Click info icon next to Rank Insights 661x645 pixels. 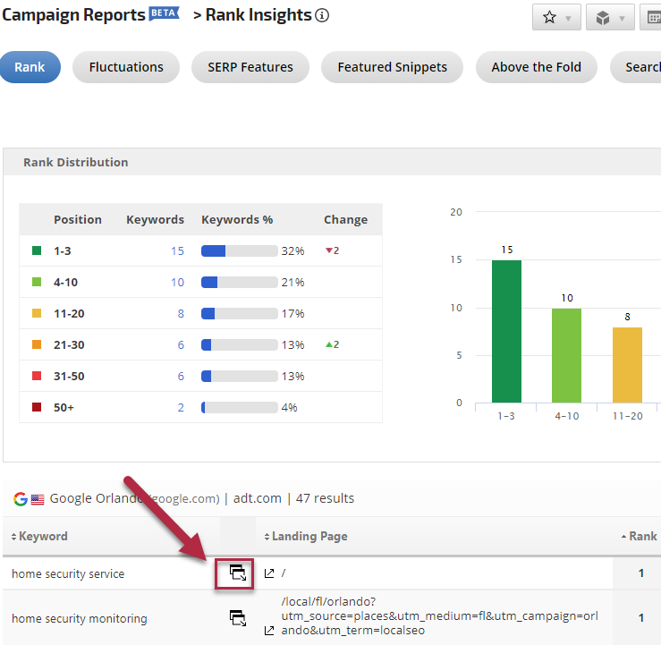click(x=322, y=15)
